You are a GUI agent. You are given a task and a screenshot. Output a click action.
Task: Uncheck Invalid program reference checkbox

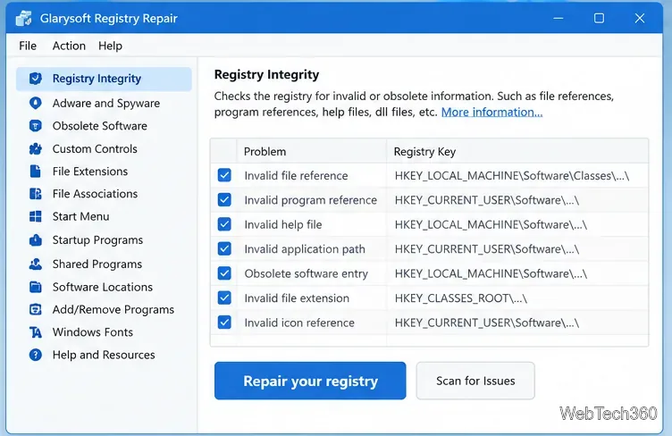click(224, 199)
